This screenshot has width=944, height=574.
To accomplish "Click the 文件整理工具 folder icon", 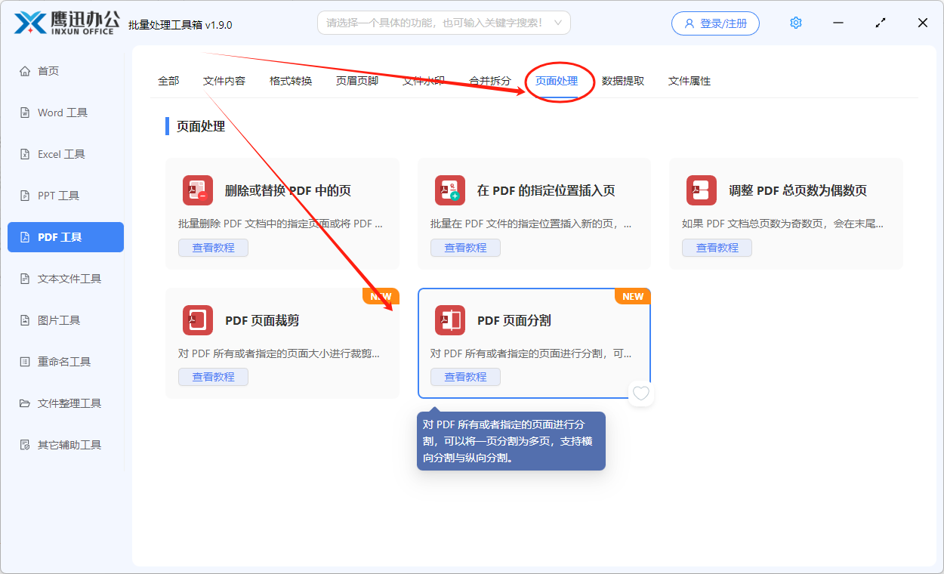I will [x=24, y=403].
